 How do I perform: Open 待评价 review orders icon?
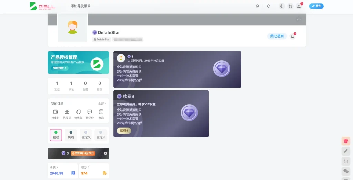tap(90, 114)
